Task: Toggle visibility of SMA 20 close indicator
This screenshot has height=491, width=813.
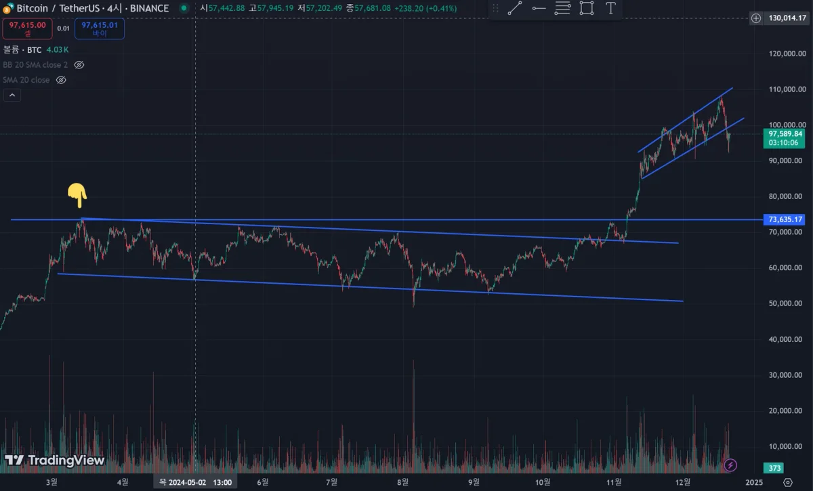Action: [x=61, y=80]
